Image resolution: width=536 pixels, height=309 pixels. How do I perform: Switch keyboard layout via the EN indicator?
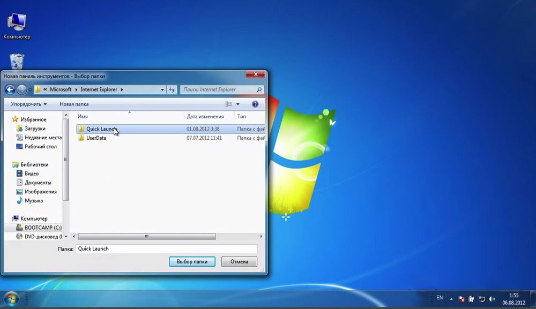tap(441, 297)
